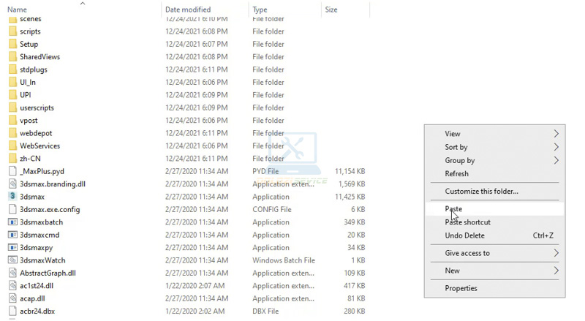Click the Setup folder icon

pyautogui.click(x=12, y=44)
